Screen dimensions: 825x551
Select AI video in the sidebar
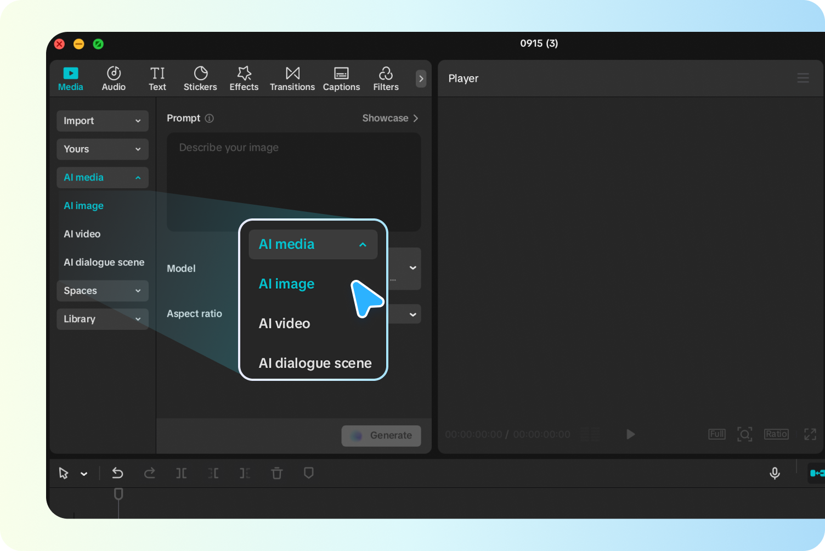click(x=82, y=234)
